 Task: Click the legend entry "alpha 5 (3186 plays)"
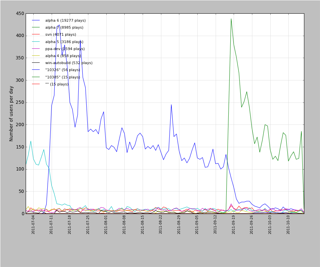click(x=64, y=42)
